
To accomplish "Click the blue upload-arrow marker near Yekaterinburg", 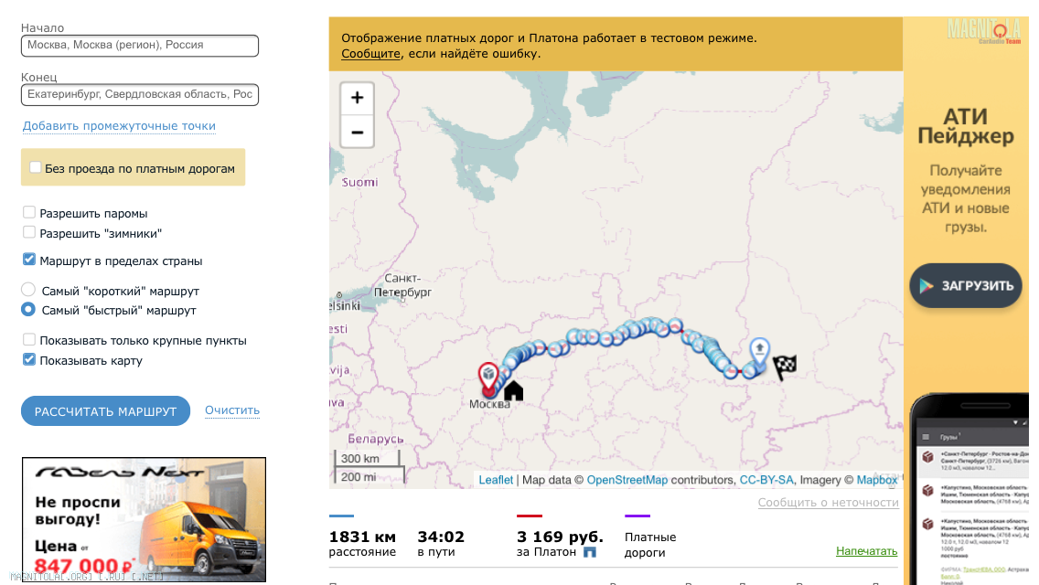I will tap(759, 351).
